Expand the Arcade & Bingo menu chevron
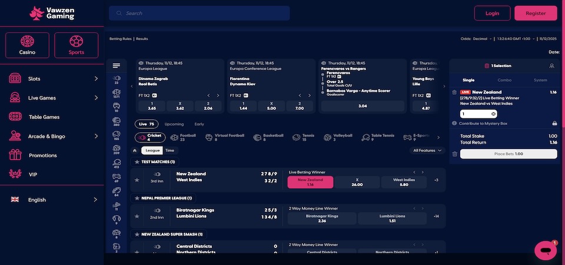Viewport: 565px width, 265px height. click(96, 136)
